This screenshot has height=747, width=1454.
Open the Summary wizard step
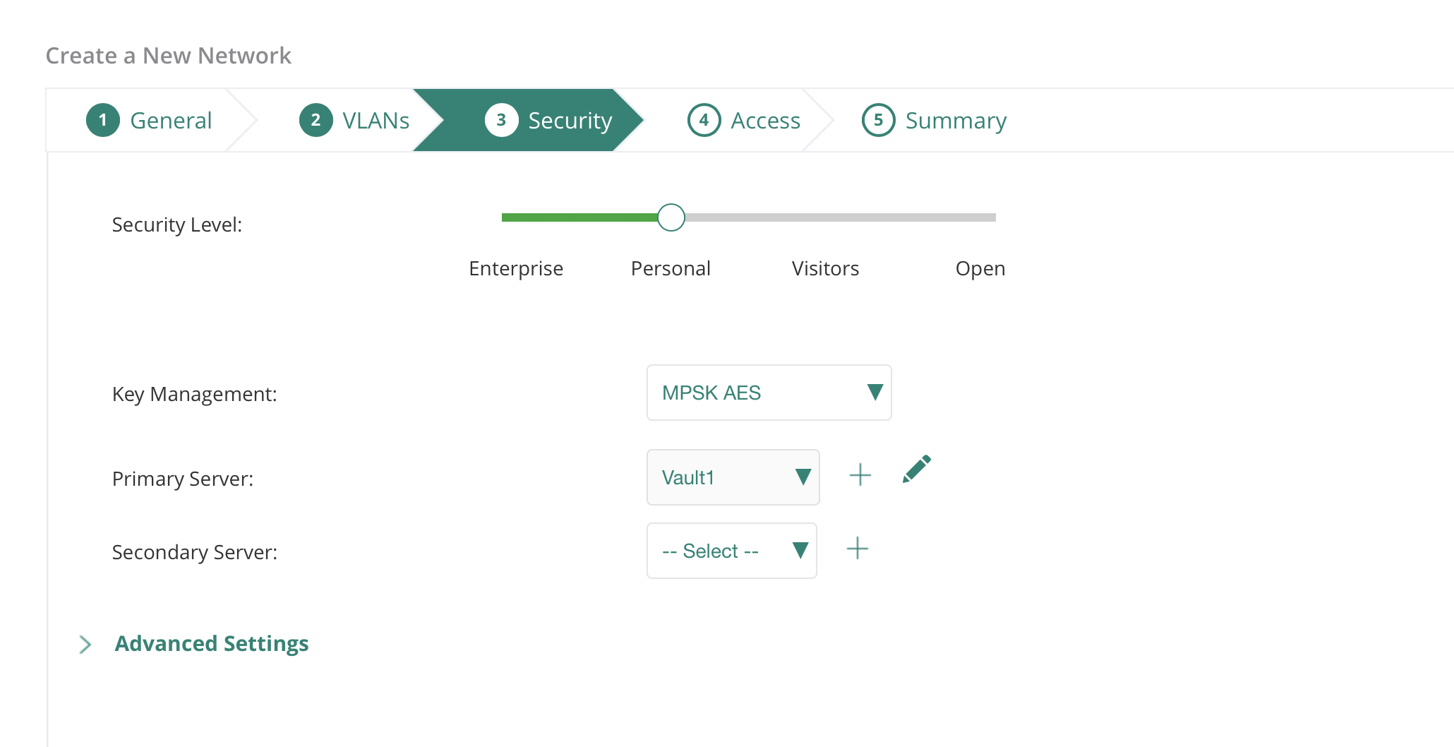click(x=956, y=121)
